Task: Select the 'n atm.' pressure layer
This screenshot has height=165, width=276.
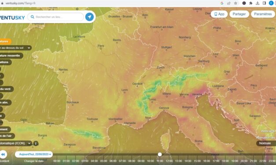Action: click(x=5, y=103)
